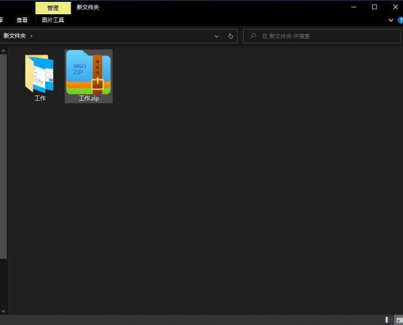Image resolution: width=403 pixels, height=325 pixels.
Task: Minimize the 新文件夹 window
Action: (x=354, y=7)
